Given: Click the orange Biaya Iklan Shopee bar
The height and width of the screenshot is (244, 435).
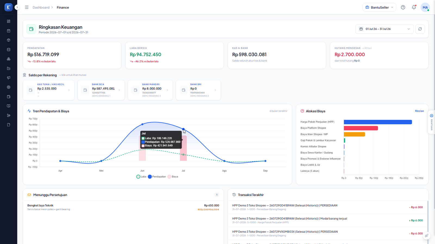Looking at the screenshot, I should (354, 134).
